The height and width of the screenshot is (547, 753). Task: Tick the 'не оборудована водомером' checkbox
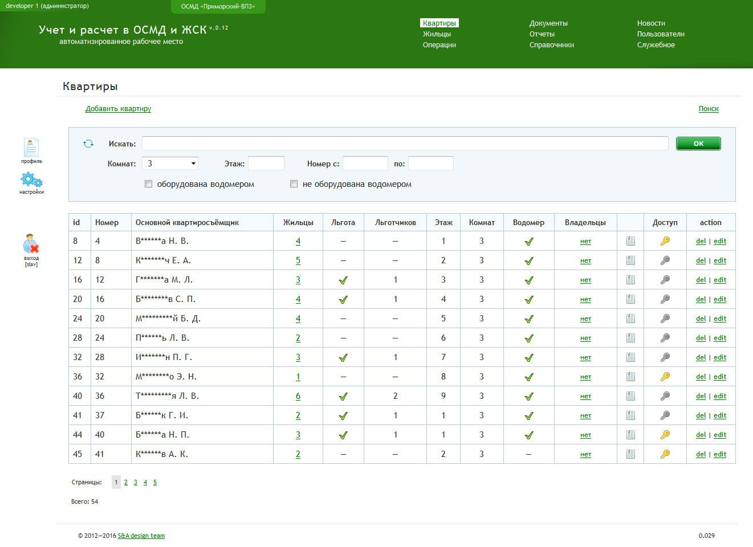tap(294, 184)
